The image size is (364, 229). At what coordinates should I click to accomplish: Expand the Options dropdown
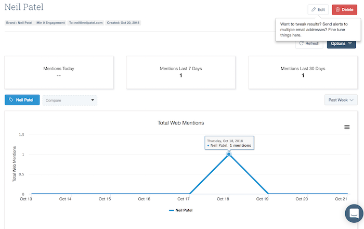pyautogui.click(x=341, y=43)
